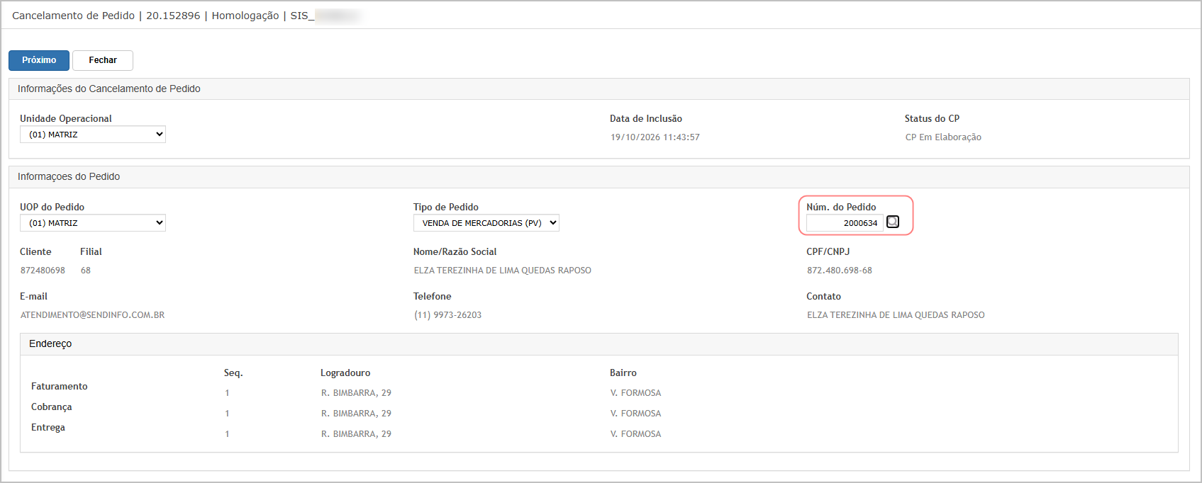
Task: Expand the UOP do Pedido dropdown
Action: (x=93, y=223)
